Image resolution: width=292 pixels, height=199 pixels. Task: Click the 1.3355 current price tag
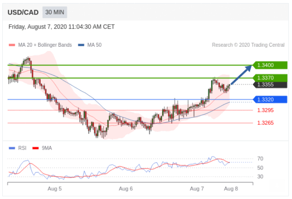[270, 85]
